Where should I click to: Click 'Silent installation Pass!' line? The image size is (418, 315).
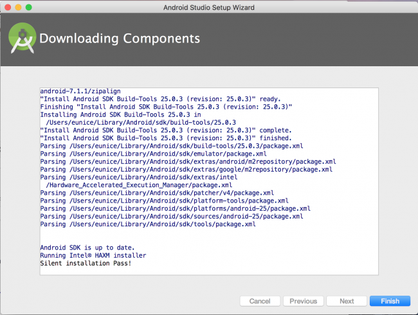(86, 264)
